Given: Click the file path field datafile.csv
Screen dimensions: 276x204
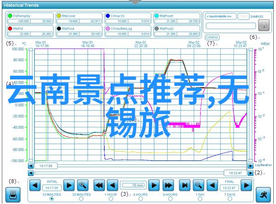Looking at the screenshot, I should 220,16.
